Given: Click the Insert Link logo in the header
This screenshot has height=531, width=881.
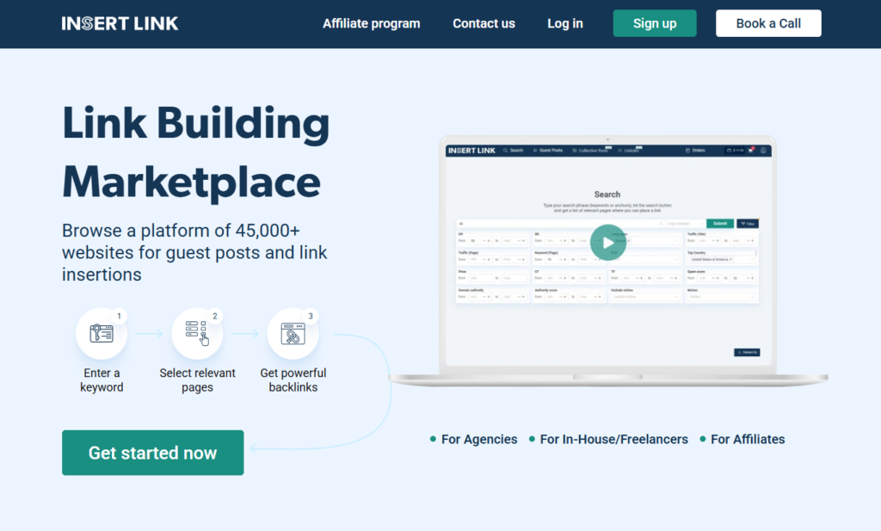Looking at the screenshot, I should pyautogui.click(x=120, y=23).
